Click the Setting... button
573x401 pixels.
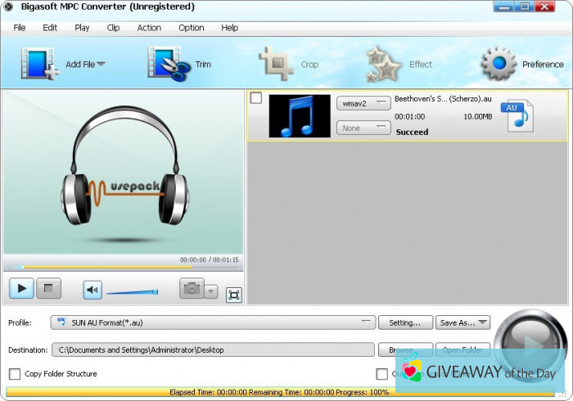(x=405, y=322)
